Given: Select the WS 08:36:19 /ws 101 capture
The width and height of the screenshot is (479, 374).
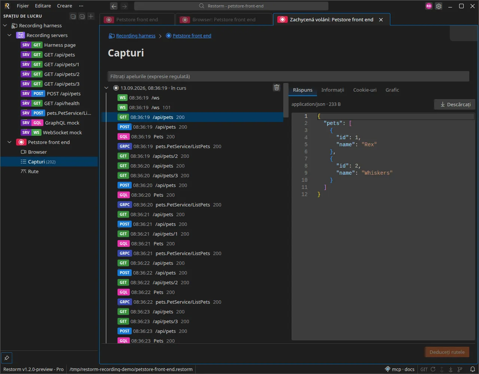Looking at the screenshot, I should tap(193, 108).
